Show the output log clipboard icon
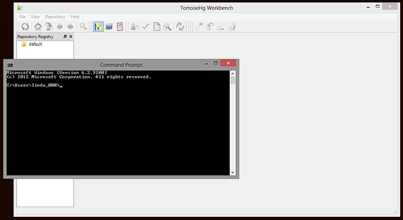This screenshot has height=220, width=403. 120,27
